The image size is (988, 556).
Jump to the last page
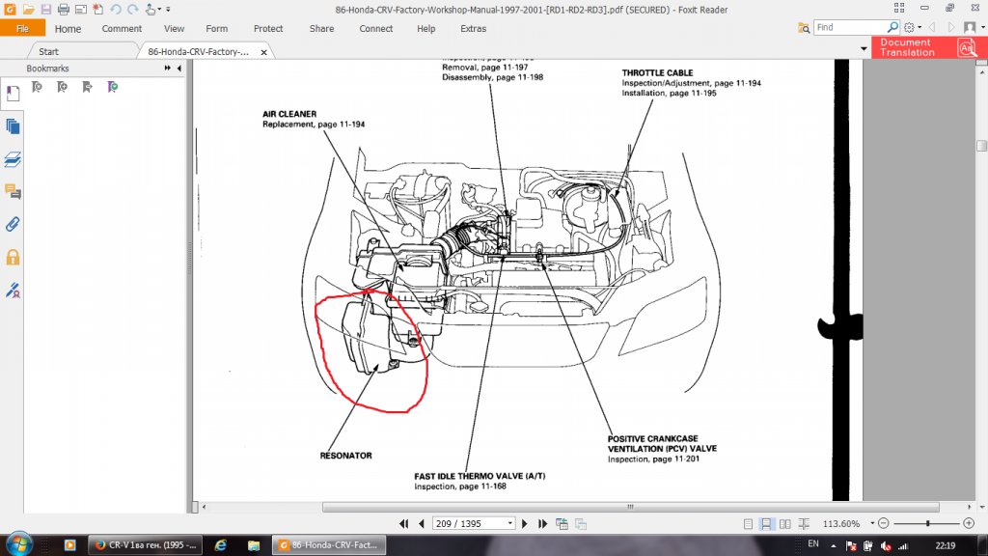click(x=540, y=523)
